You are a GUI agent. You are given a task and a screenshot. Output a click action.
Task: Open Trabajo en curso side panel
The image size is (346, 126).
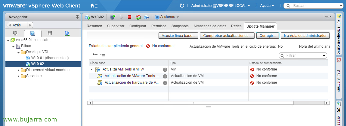pyautogui.click(x=339, y=34)
